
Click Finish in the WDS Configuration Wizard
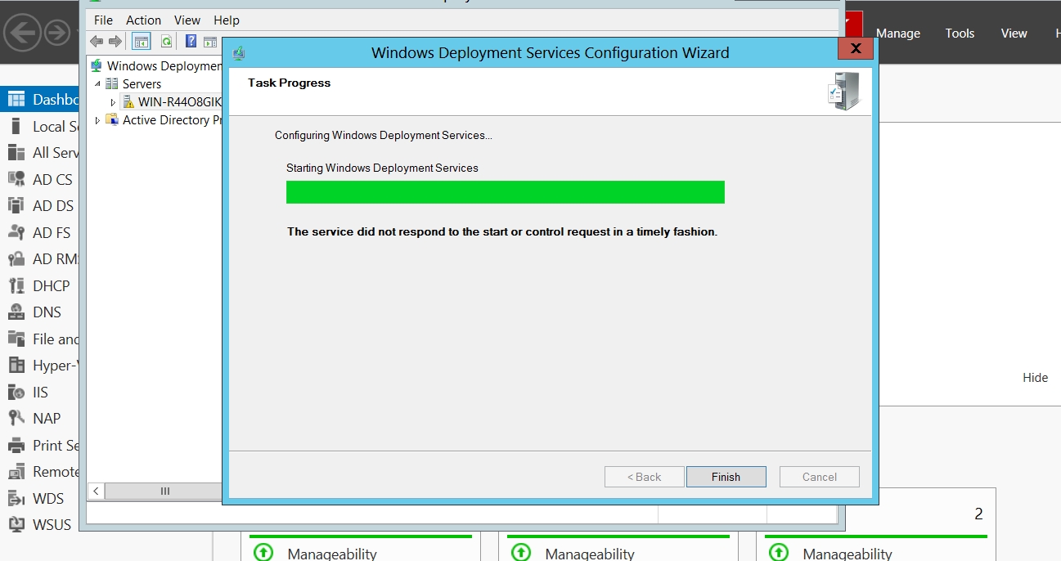tap(726, 477)
